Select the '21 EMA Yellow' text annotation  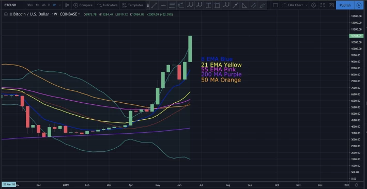221,65
